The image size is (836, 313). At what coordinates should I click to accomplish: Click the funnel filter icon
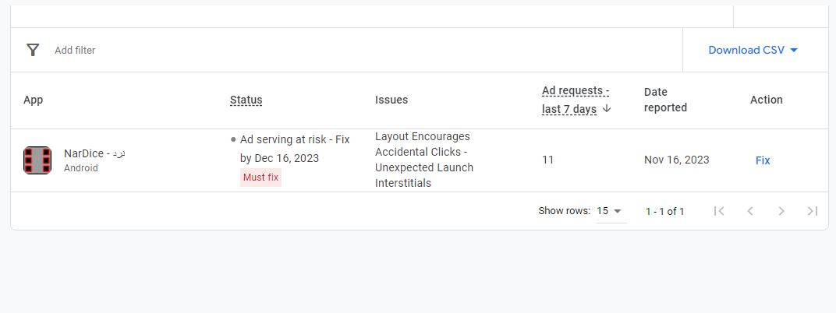(x=33, y=50)
